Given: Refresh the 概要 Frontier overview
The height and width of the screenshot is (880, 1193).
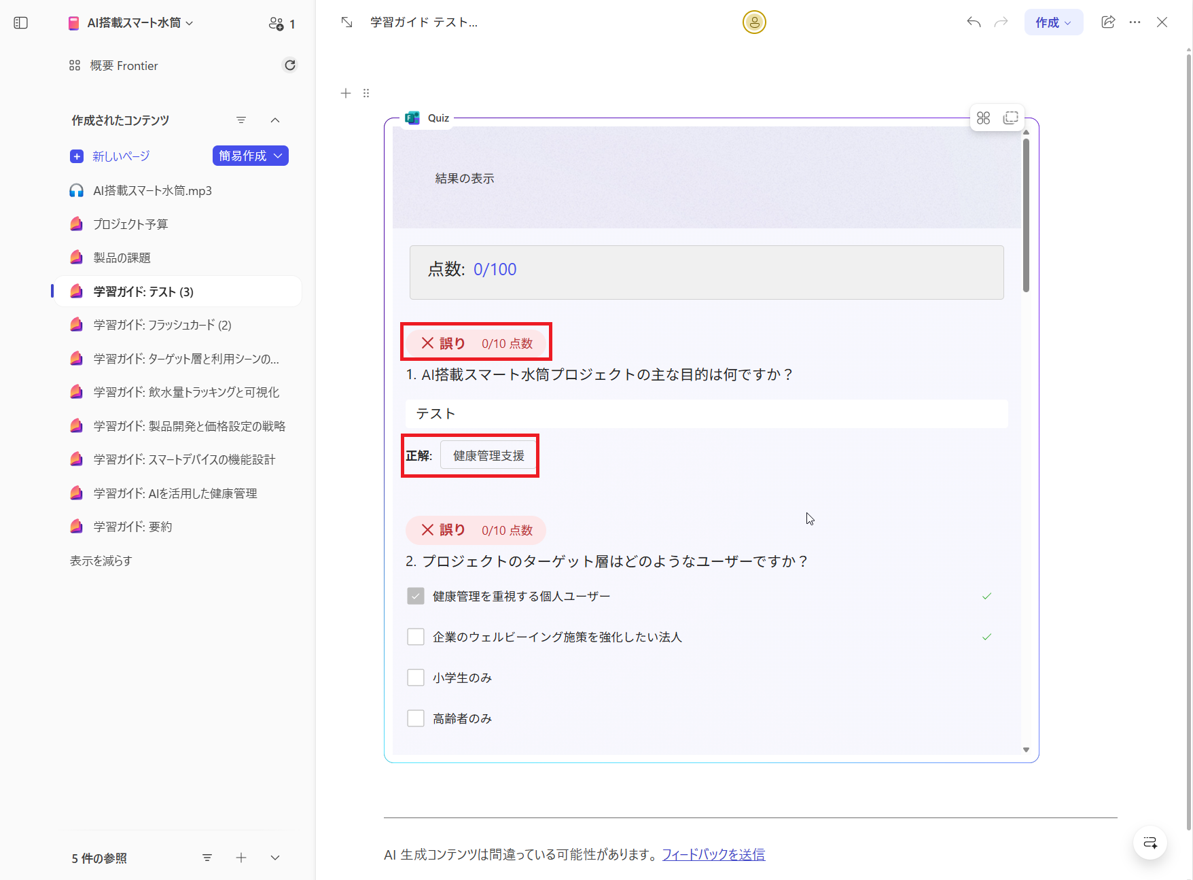Looking at the screenshot, I should click(x=290, y=65).
